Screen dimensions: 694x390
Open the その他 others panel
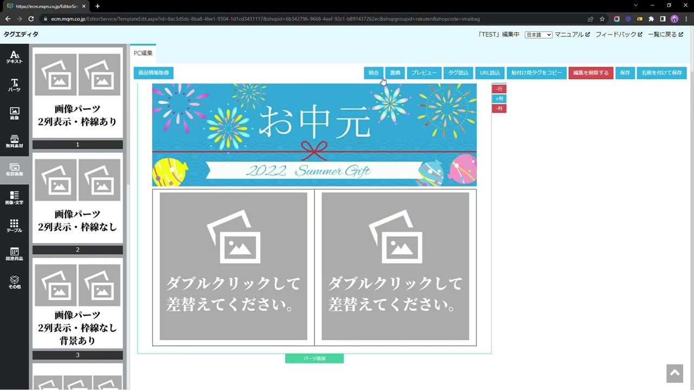pos(15,283)
